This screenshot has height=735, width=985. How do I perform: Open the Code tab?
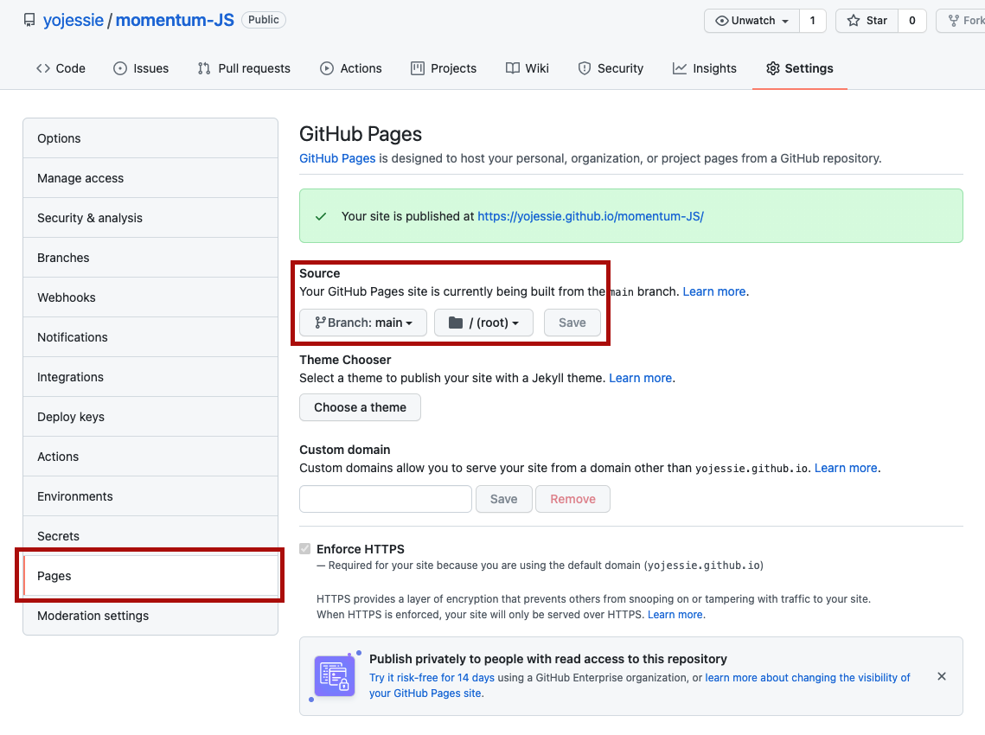(61, 68)
